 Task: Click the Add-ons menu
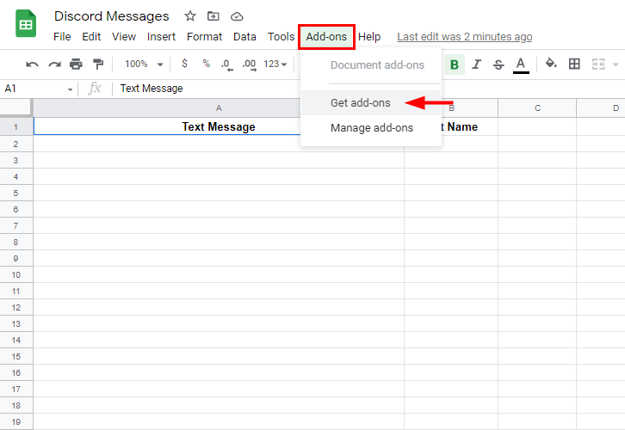(x=326, y=37)
